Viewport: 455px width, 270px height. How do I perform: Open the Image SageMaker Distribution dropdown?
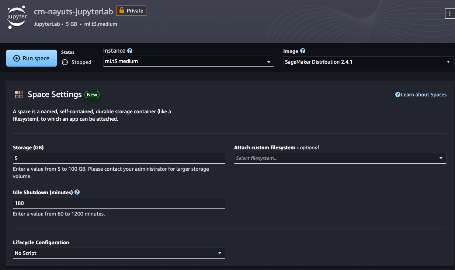(368, 62)
